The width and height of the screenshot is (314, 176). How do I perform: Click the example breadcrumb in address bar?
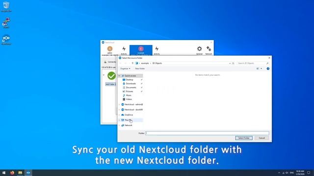click(145, 63)
